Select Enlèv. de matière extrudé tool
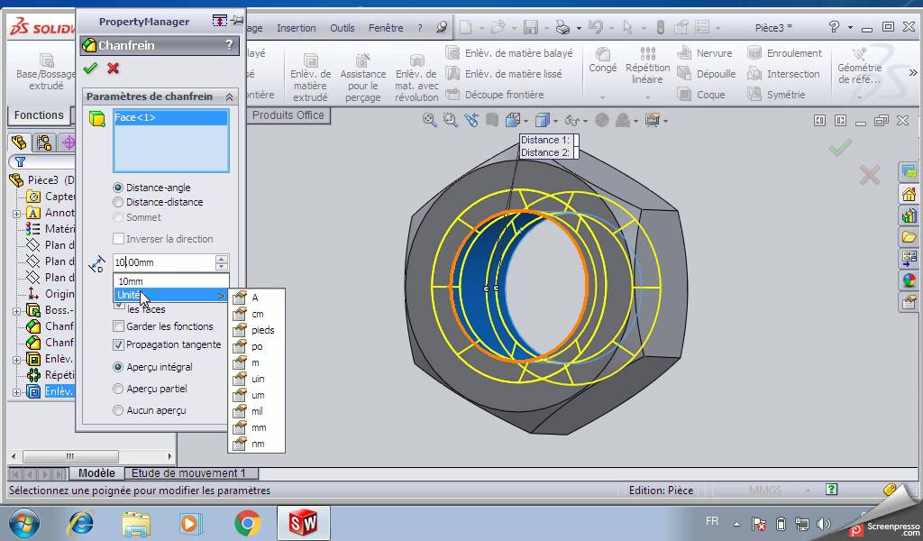The height and width of the screenshot is (541, 923). [310, 78]
